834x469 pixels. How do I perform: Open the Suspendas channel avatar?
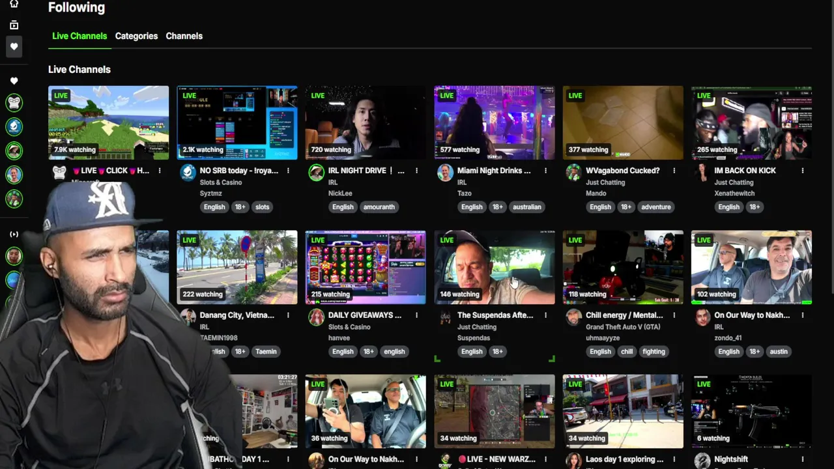(x=445, y=317)
